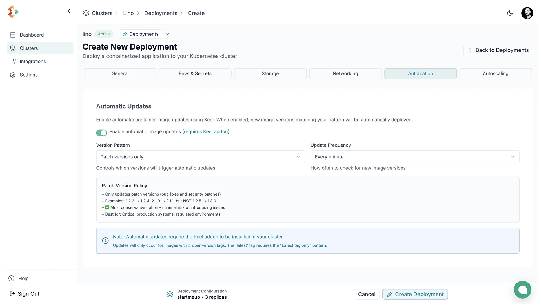Open the chat support bubble

tap(522, 290)
